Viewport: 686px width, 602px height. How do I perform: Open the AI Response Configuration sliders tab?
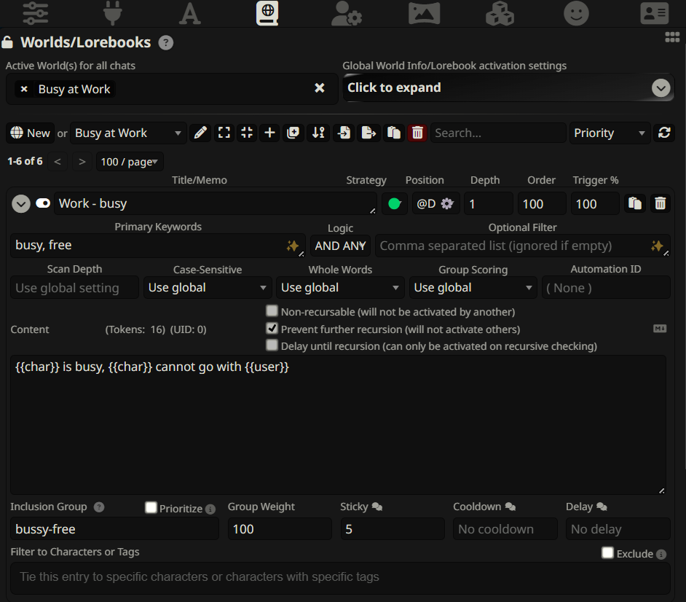point(35,12)
